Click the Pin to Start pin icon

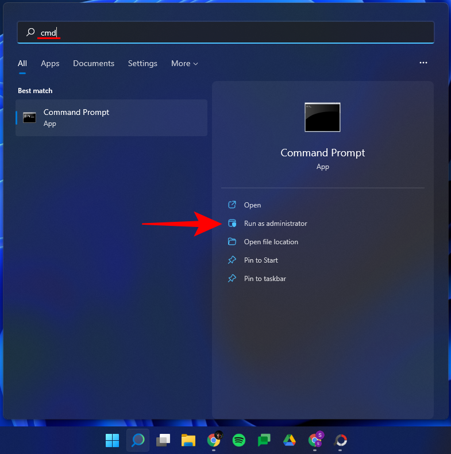click(x=232, y=260)
